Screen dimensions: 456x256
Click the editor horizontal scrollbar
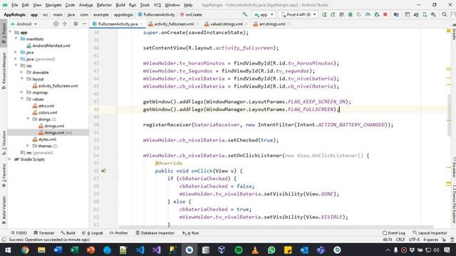(276, 227)
